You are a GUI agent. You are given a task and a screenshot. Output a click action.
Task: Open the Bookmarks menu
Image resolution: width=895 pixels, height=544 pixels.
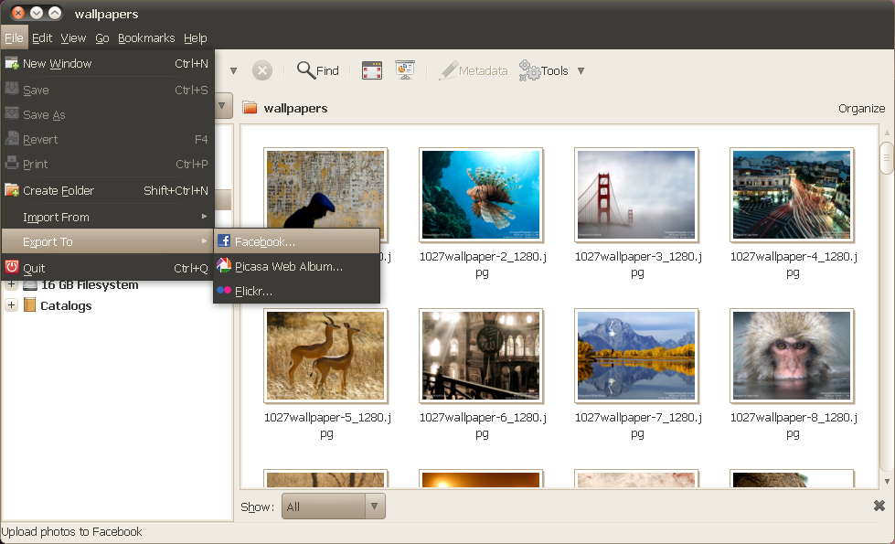146,38
